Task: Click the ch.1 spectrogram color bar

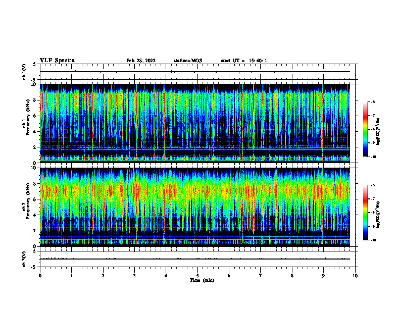Action: [366, 129]
